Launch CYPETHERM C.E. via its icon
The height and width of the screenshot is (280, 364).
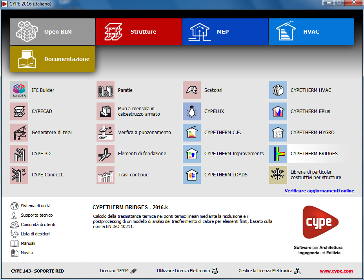(192, 132)
